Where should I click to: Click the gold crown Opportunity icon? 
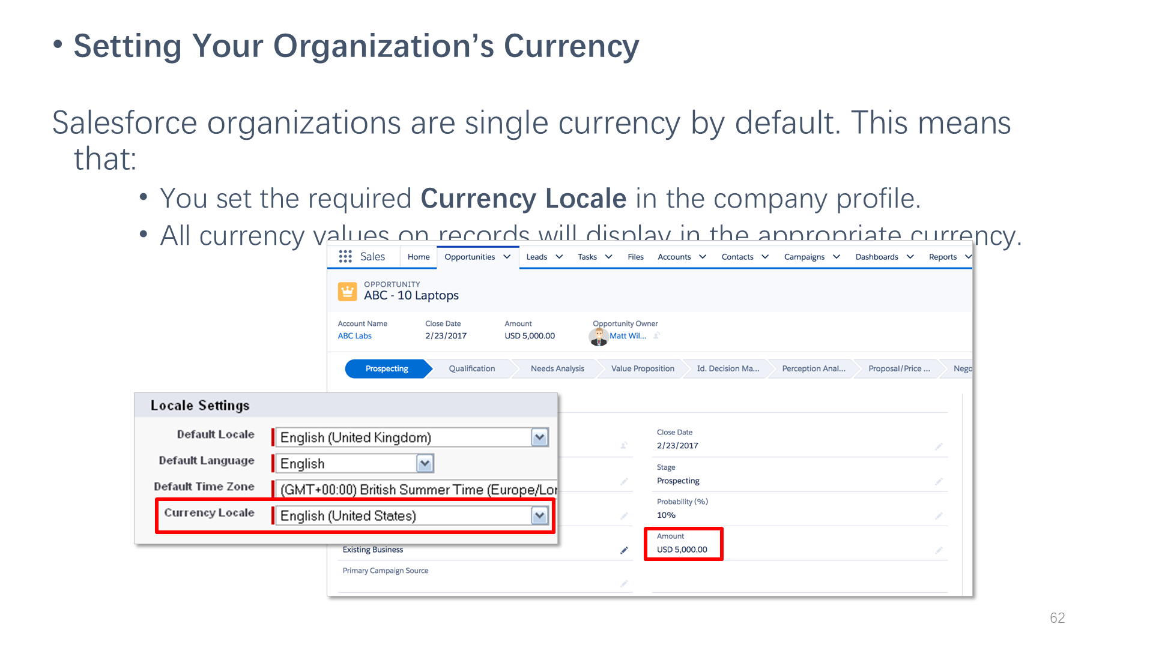pyautogui.click(x=348, y=292)
